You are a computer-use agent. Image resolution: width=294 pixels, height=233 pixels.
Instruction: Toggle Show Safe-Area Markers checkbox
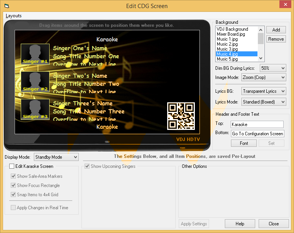tap(13, 176)
